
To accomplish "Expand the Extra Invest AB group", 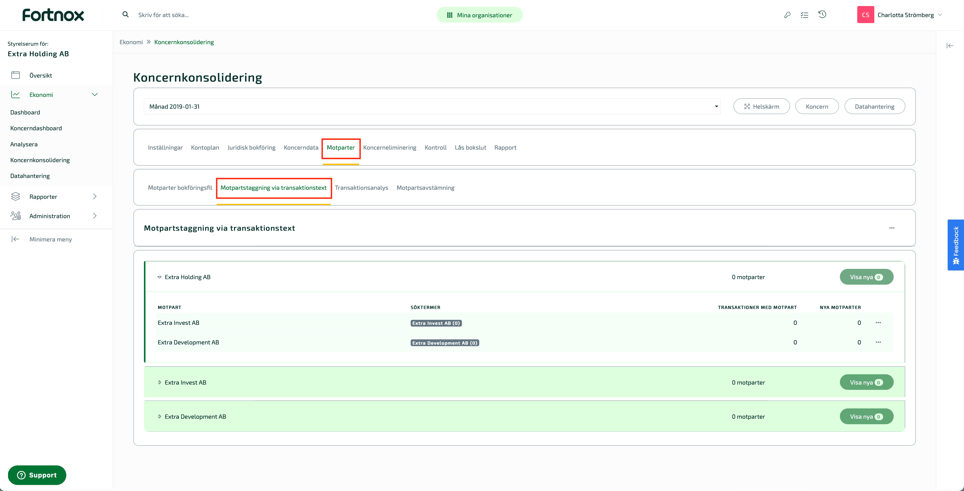I will click(x=160, y=383).
